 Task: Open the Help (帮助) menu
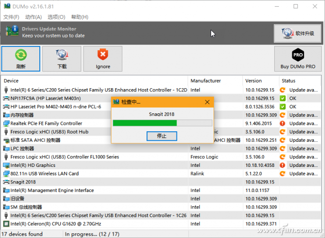pyautogui.click(x=78, y=17)
